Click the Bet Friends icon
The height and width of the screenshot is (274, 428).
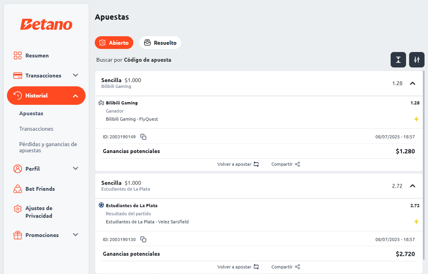tap(18, 189)
